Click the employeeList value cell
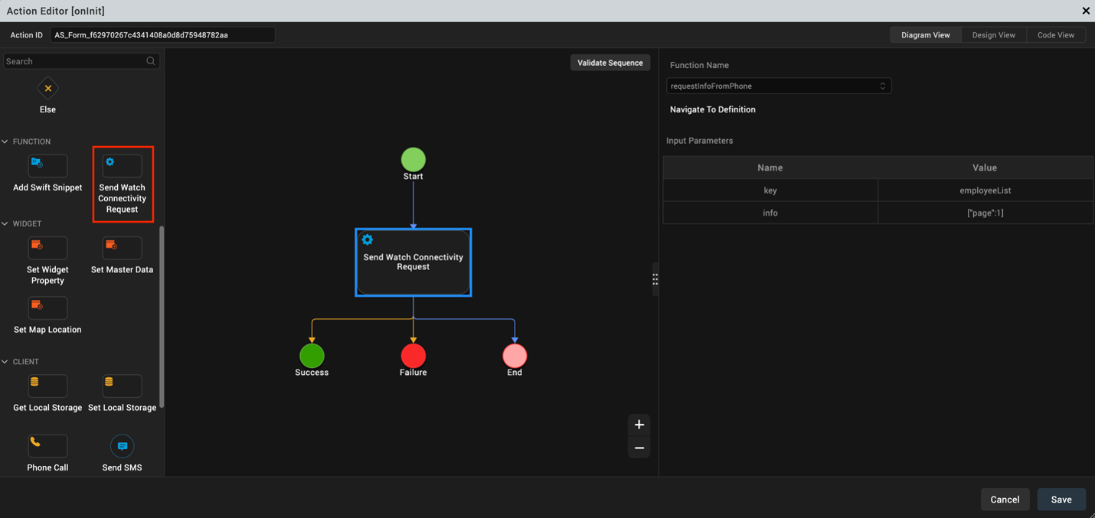Image resolution: width=1095 pixels, height=521 pixels. click(985, 190)
